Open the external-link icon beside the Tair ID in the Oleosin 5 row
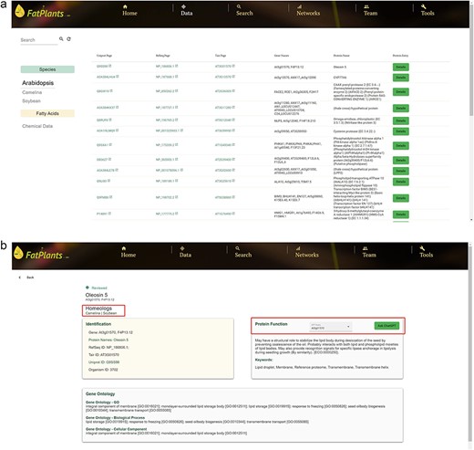Screen dimensions: 474x450 (233, 66)
